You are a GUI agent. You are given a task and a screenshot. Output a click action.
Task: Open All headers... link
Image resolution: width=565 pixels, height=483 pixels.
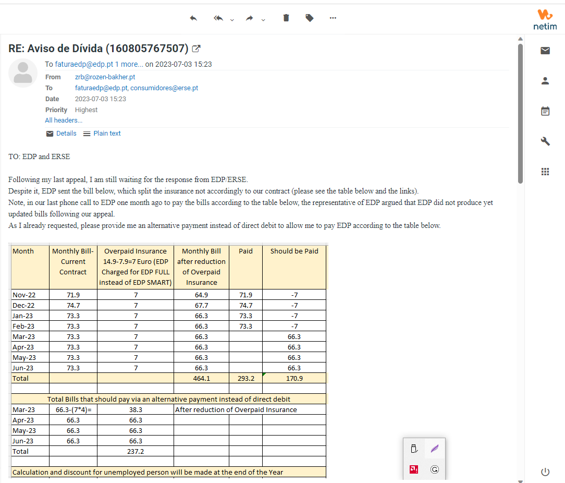click(x=64, y=120)
